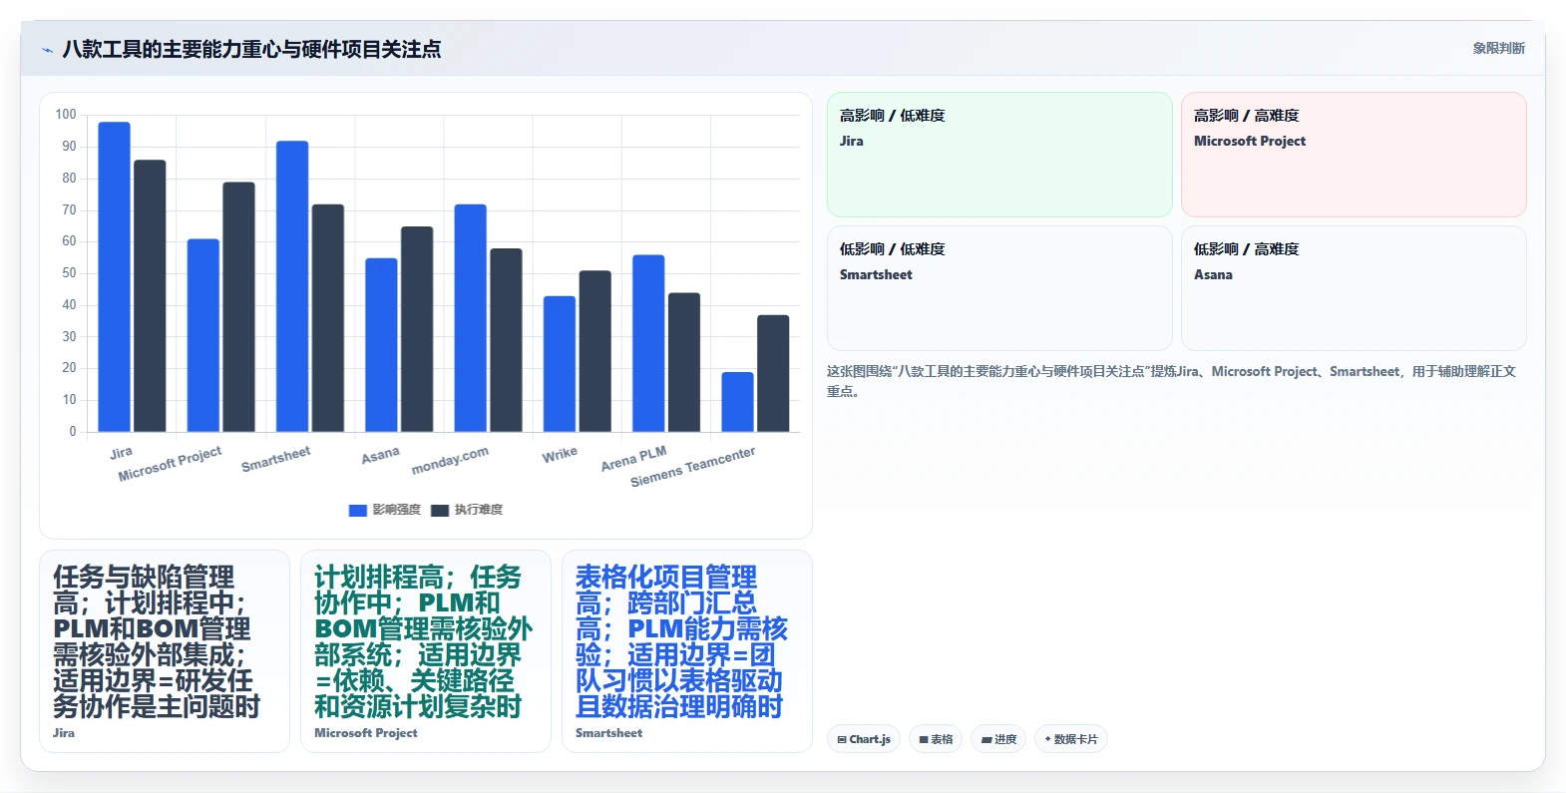Click the Siemens Teamcenter axis label
Image resolution: width=1566 pixels, height=793 pixels.
click(x=692, y=467)
